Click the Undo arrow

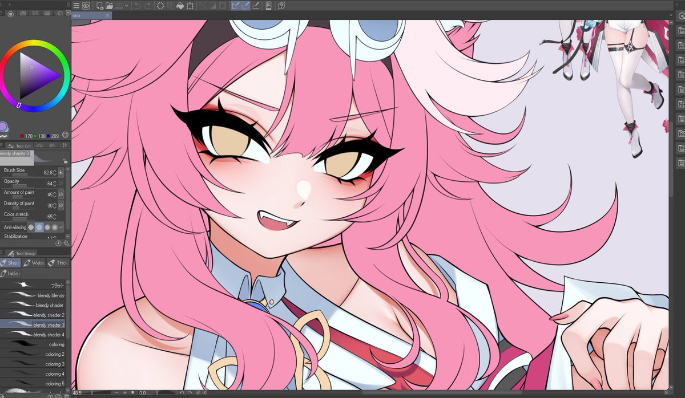(137, 6)
